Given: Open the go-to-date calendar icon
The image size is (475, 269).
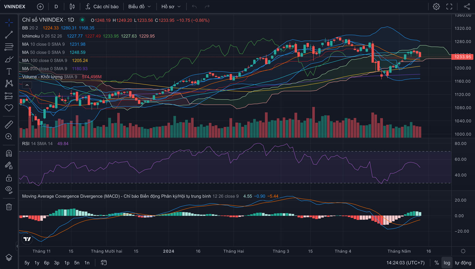Looking at the screenshot, I should tap(104, 263).
